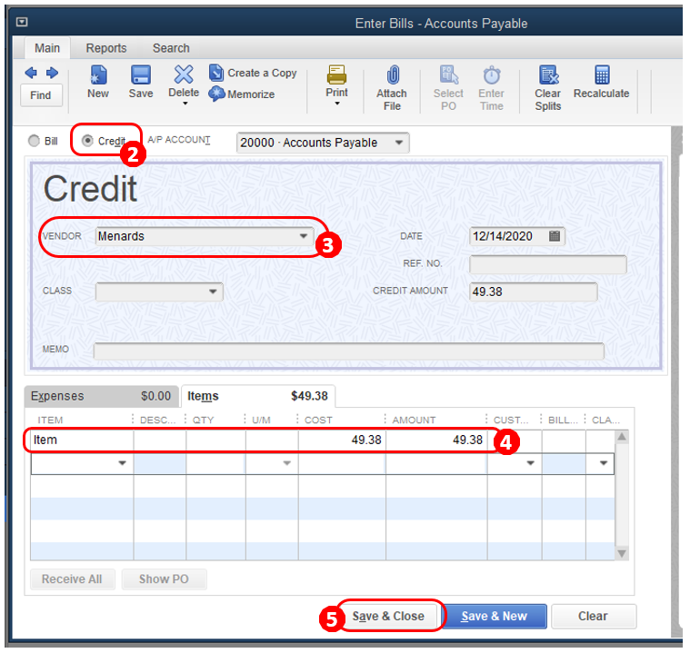Click the Ref. No. input field
Image resolution: width=690 pixels, height=653 pixels.
tap(548, 264)
